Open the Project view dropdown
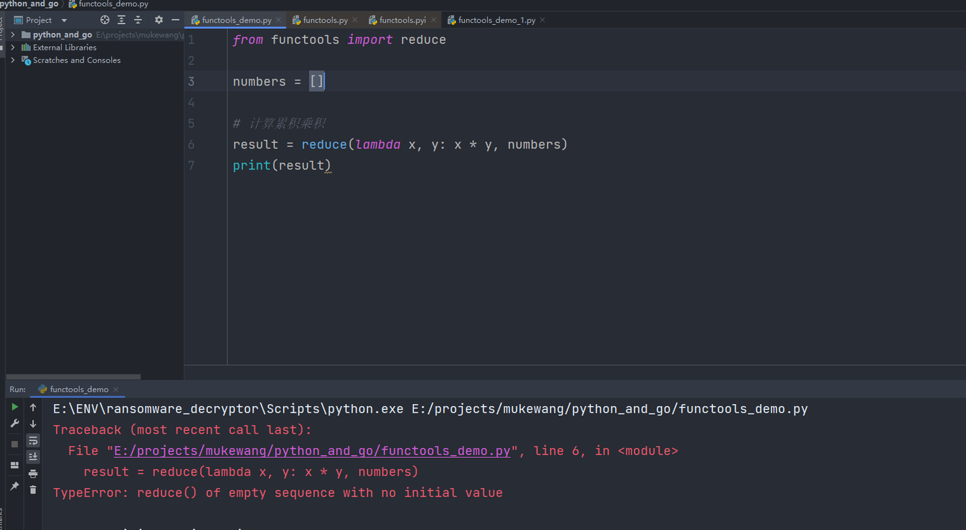Image resolution: width=966 pixels, height=530 pixels. [64, 19]
